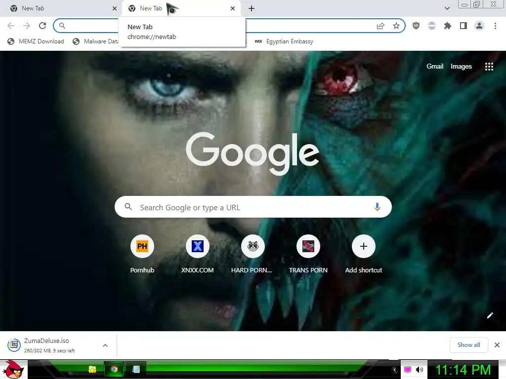This screenshot has height=379, width=506.
Task: Open the Notepad taskbar icon
Action: pos(136,369)
